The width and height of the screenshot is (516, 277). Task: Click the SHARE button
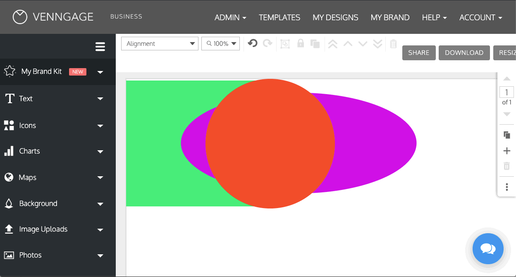[x=419, y=53]
